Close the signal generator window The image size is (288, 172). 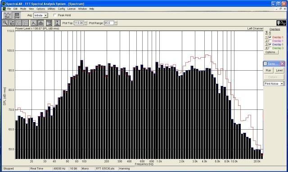[282, 63]
